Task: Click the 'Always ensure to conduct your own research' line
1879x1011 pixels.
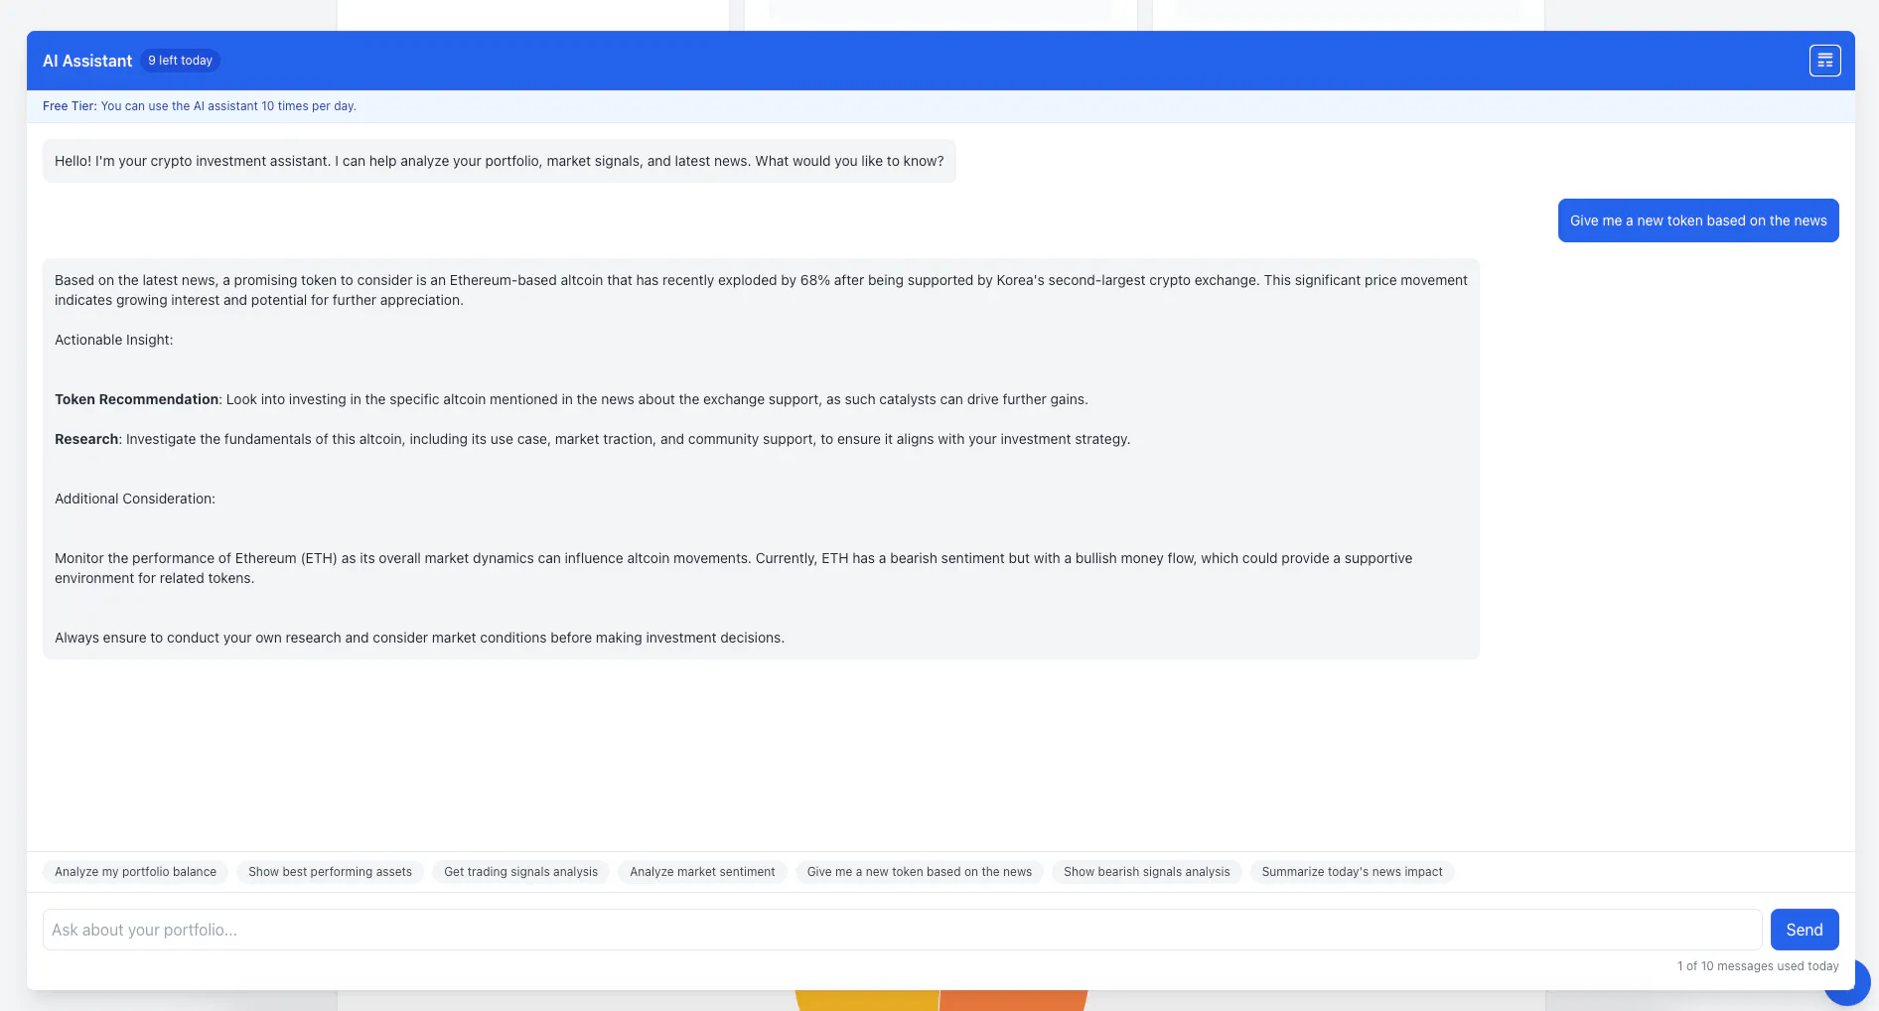Action: point(419,638)
